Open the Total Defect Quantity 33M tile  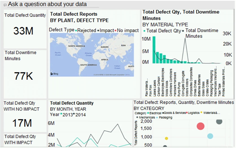tap(25, 29)
